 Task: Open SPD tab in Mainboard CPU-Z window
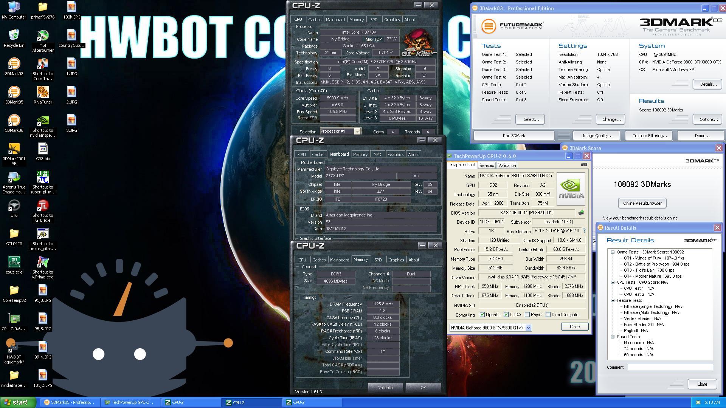click(377, 155)
